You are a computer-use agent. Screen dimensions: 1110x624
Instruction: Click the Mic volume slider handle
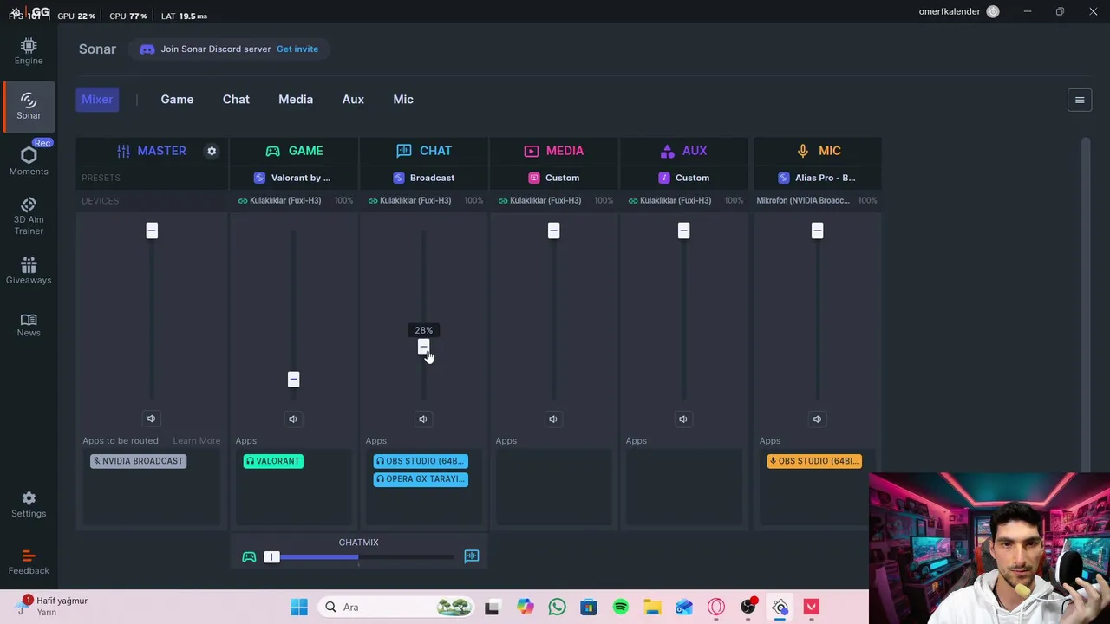817,231
